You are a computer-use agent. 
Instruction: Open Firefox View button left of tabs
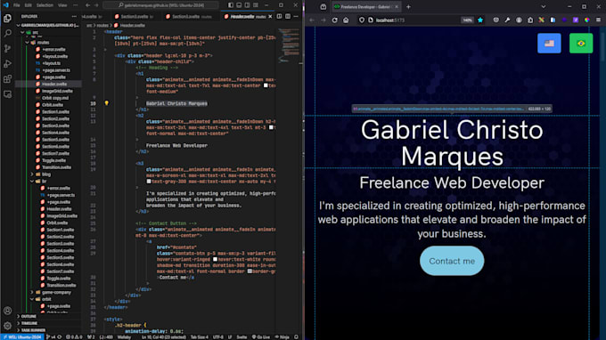pyautogui.click(x=323, y=7)
